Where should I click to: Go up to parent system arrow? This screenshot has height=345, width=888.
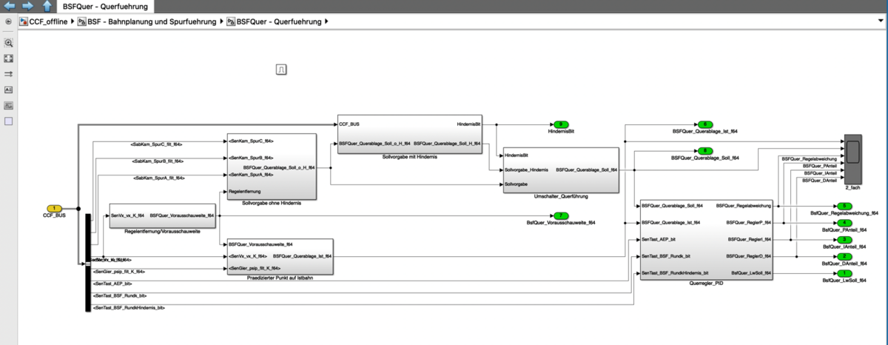(47, 7)
